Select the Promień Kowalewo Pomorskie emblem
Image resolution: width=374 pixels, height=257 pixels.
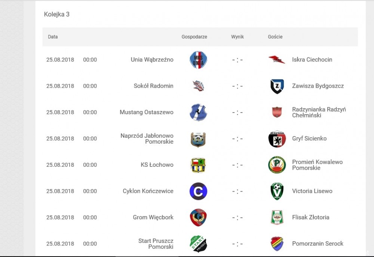tap(277, 165)
